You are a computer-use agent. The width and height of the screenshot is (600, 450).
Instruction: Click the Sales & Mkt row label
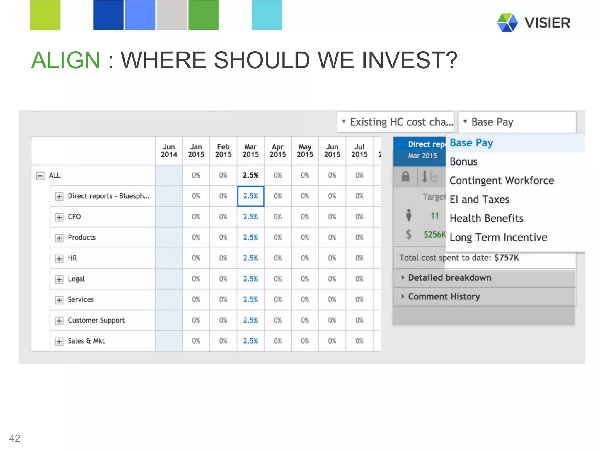[x=86, y=341]
